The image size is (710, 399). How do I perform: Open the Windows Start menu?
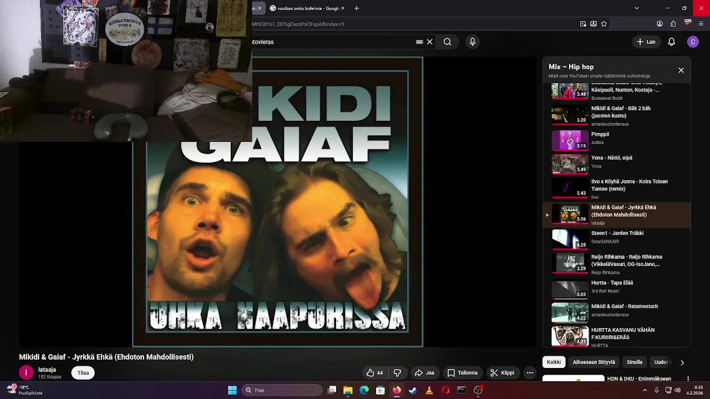pyautogui.click(x=232, y=390)
